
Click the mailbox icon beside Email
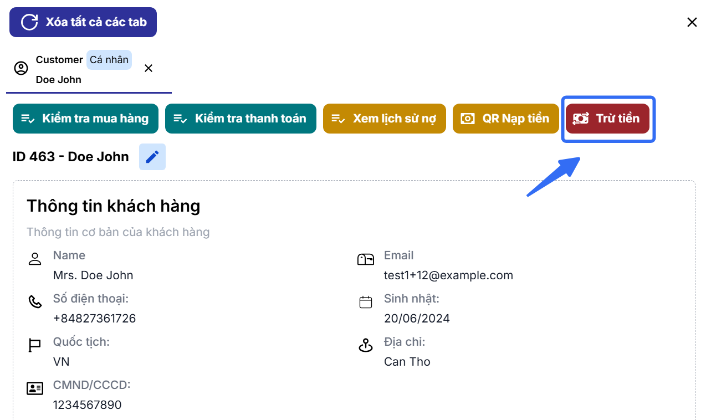click(366, 259)
